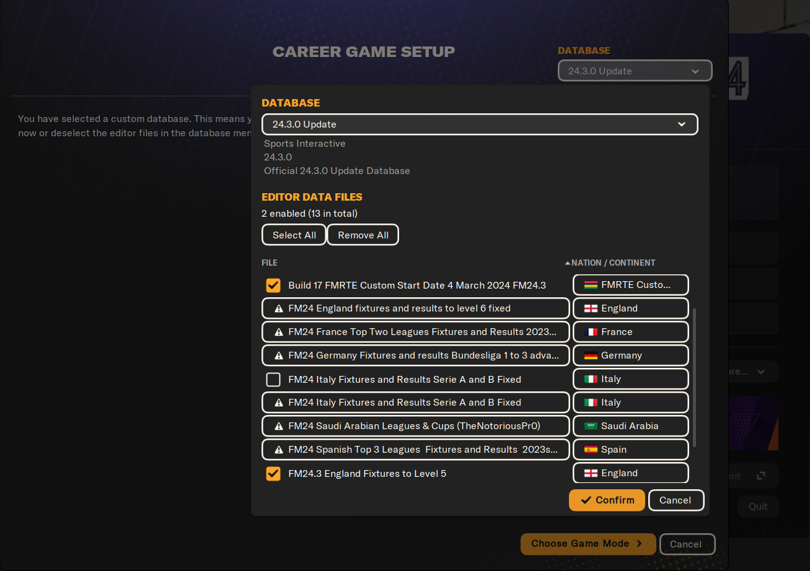Click Italy nation cell of warning-marked Italy file
The image size is (810, 571).
631,403
